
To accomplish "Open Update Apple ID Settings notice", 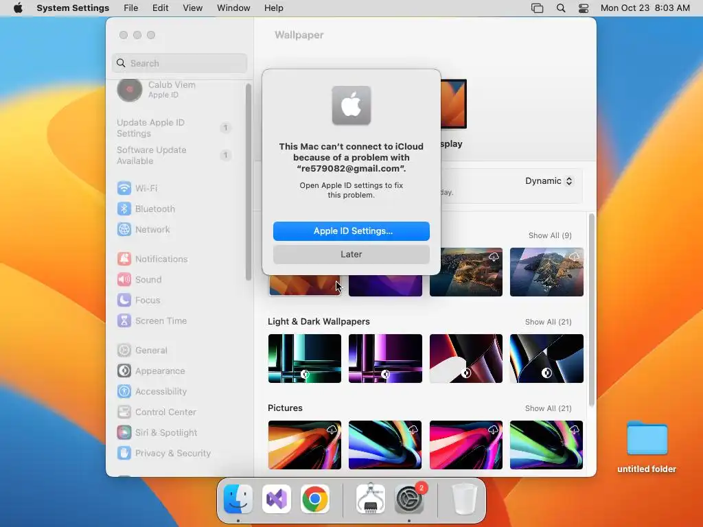I will click(174, 128).
